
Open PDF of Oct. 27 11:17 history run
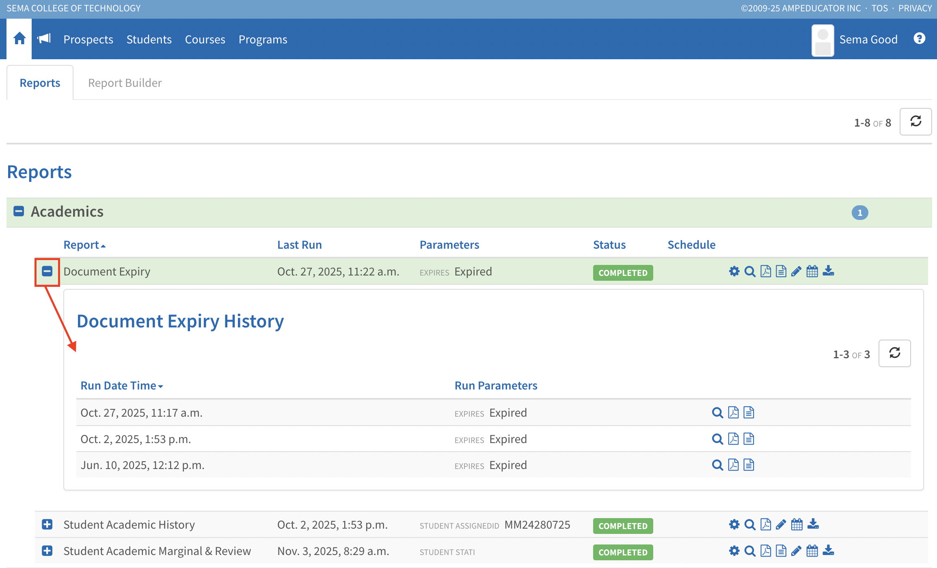coord(733,413)
